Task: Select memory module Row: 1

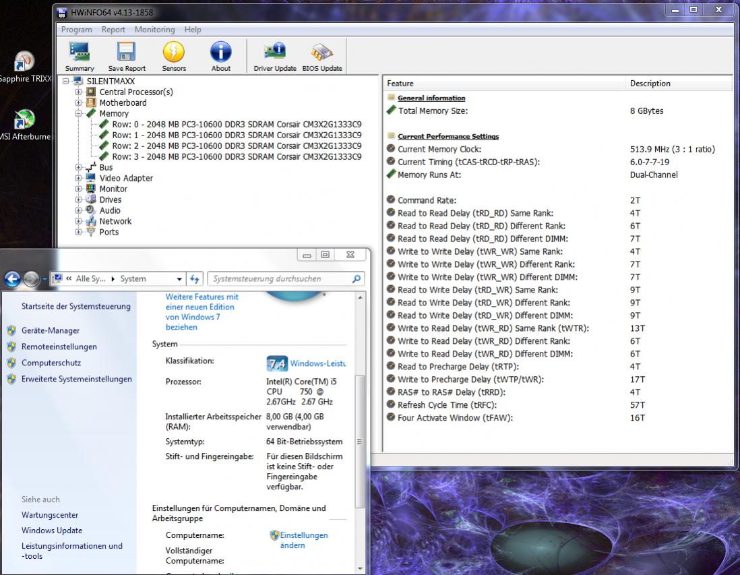Action: tap(237, 135)
